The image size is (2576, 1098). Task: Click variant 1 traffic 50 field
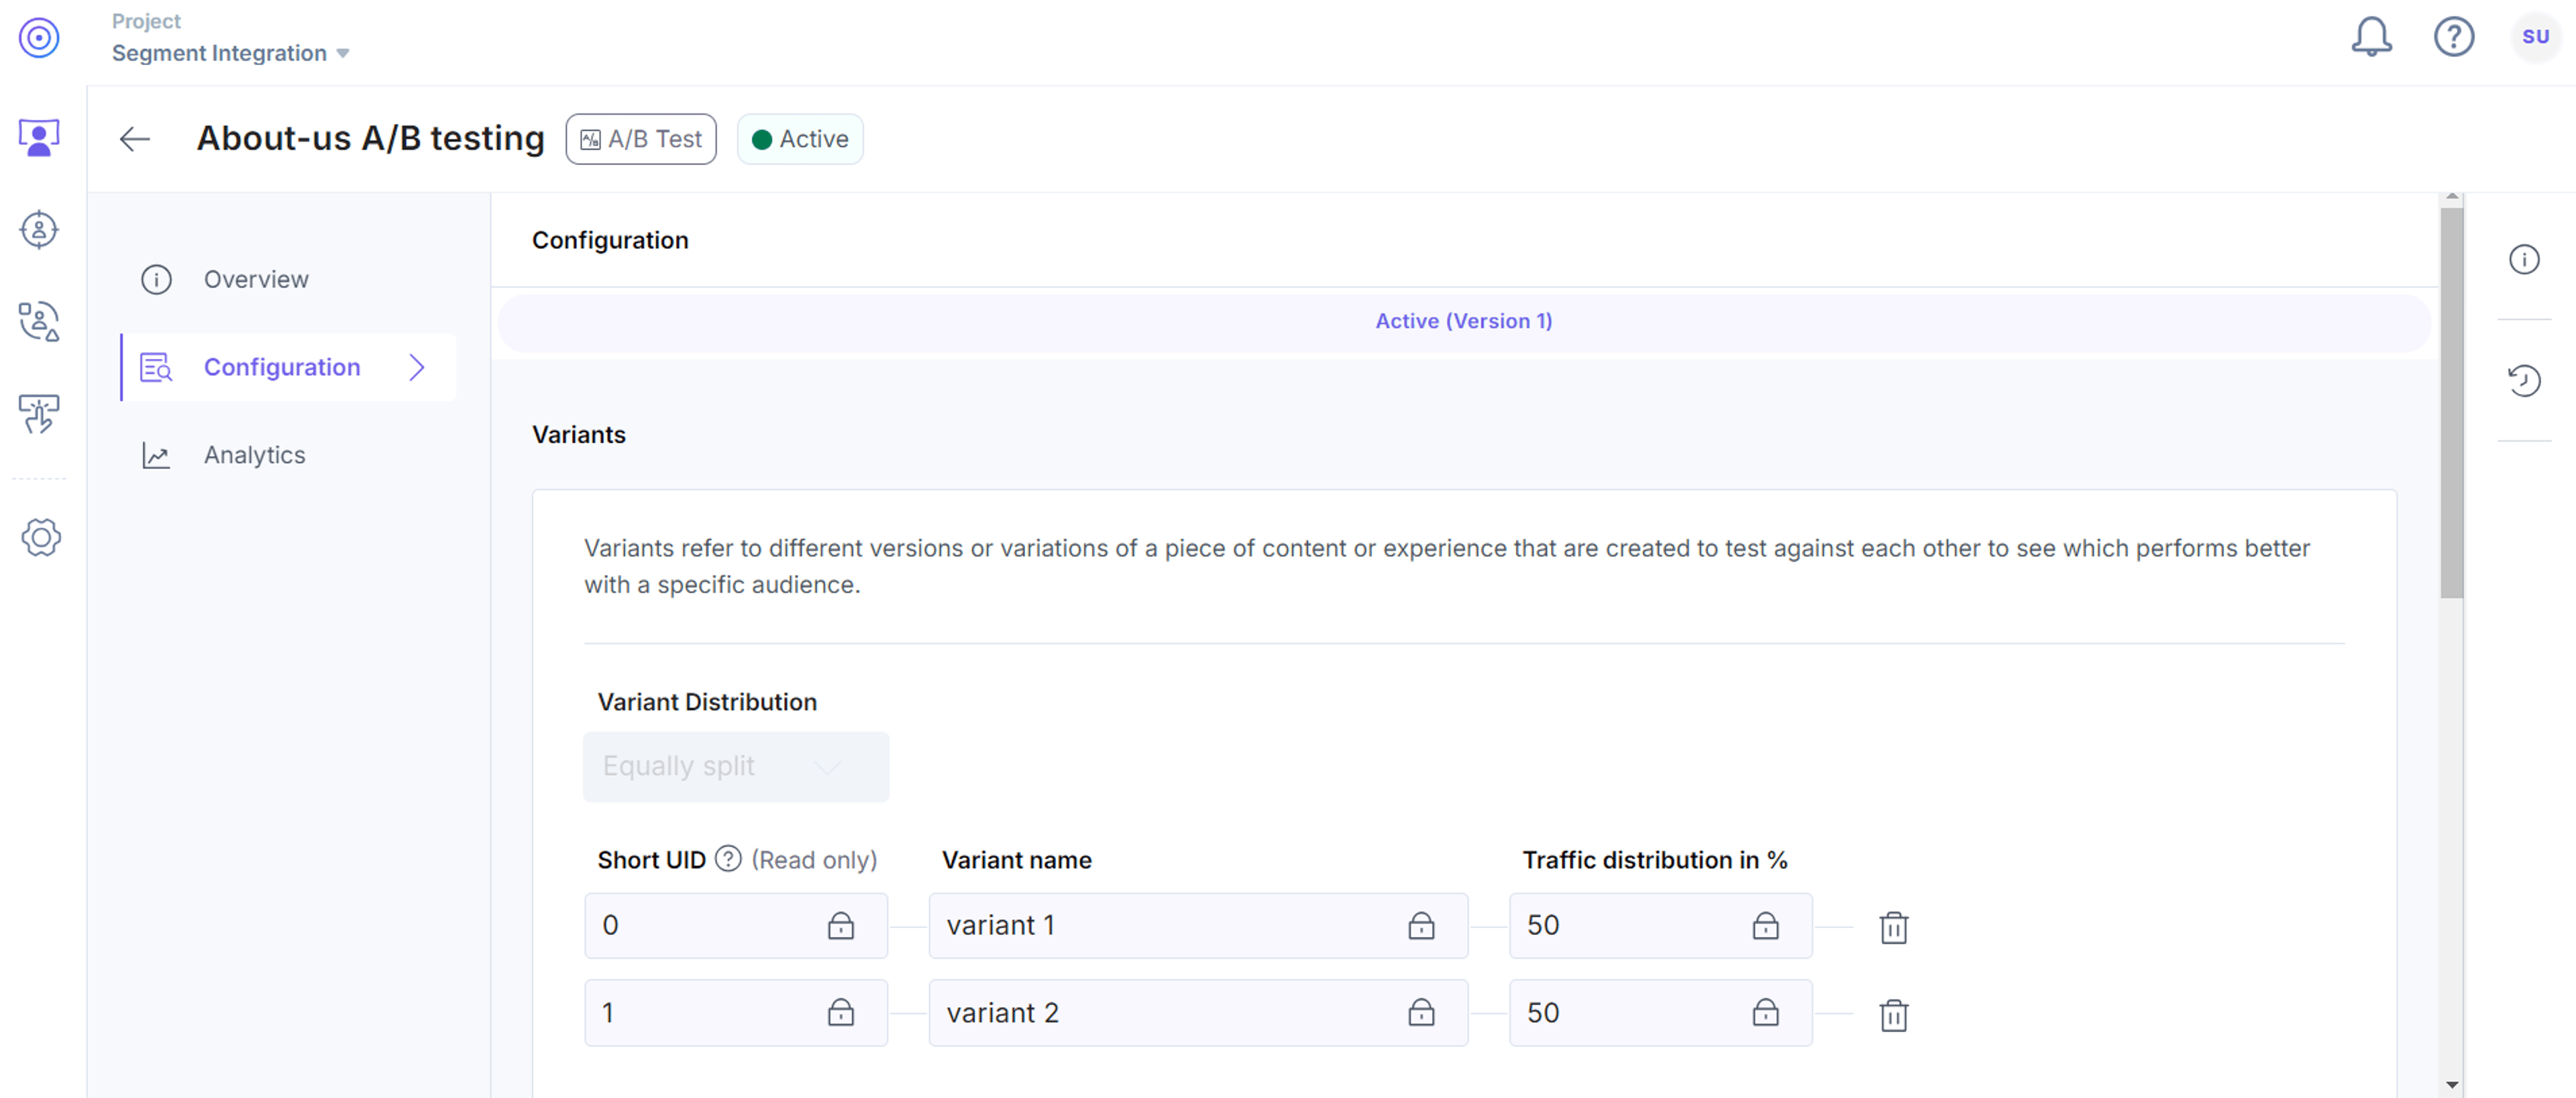pyautogui.click(x=1660, y=926)
